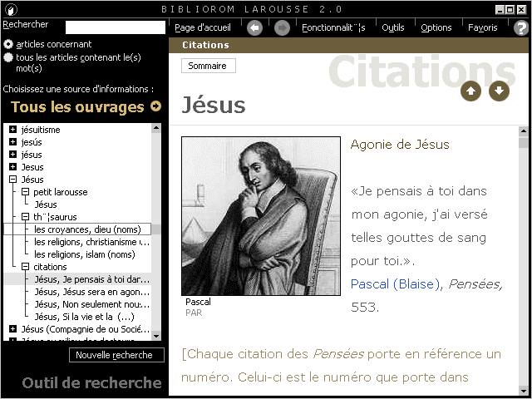Image resolution: width=532 pixels, height=399 pixels.
Task: Select 'les croyances, dieu (noms)' entry
Action: (x=87, y=229)
